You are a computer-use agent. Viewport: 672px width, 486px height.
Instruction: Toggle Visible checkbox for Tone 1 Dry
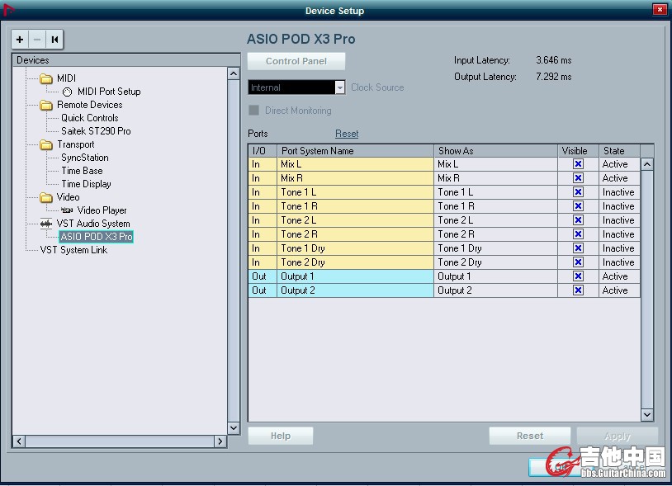coord(578,248)
